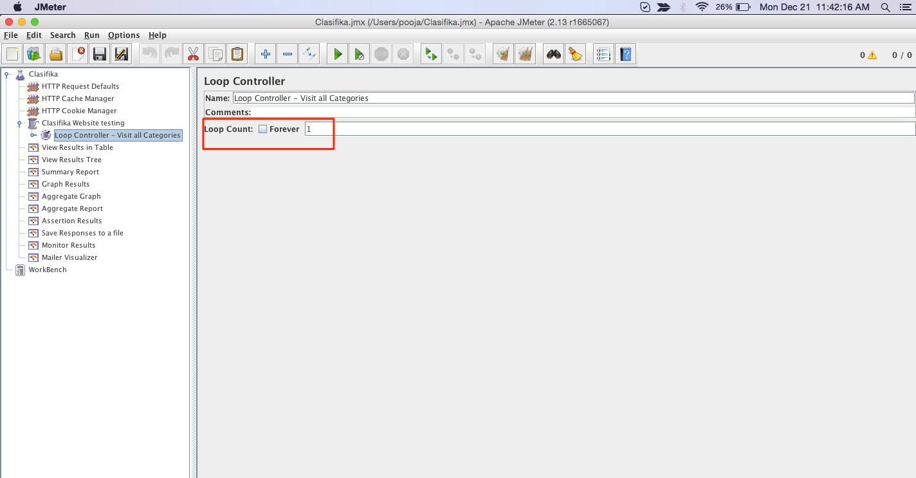Click the Save As icon with pencil
Image resolution: width=916 pixels, height=478 pixels.
(120, 55)
